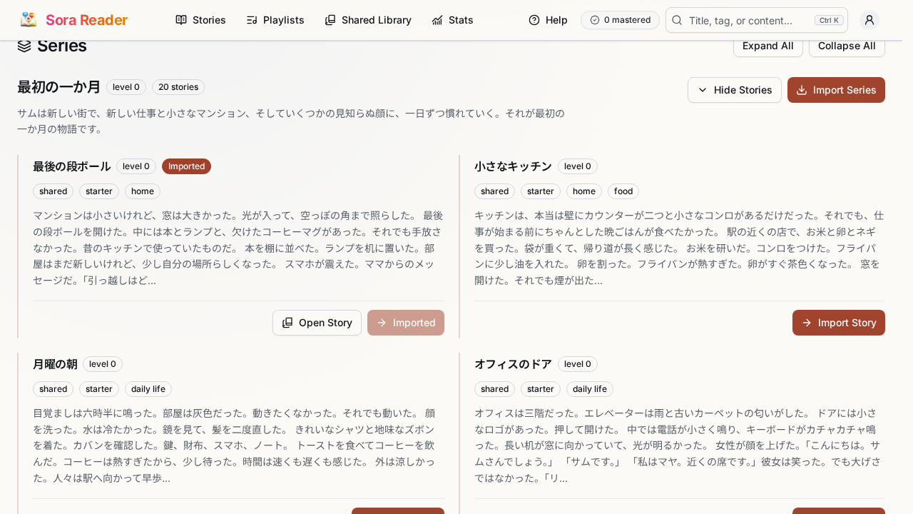
Task: Import Story 小さなキッチン
Action: pos(839,323)
